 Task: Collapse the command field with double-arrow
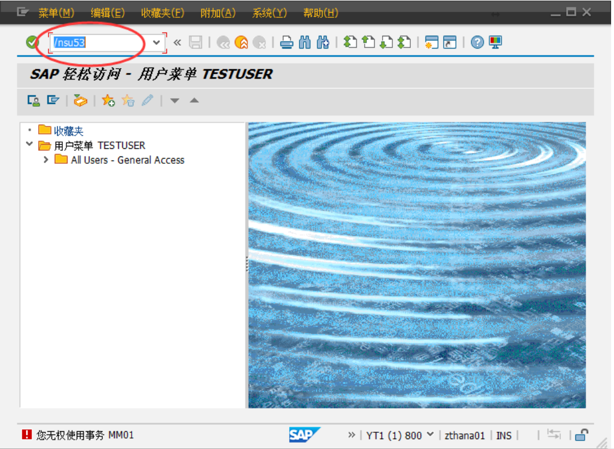click(177, 42)
